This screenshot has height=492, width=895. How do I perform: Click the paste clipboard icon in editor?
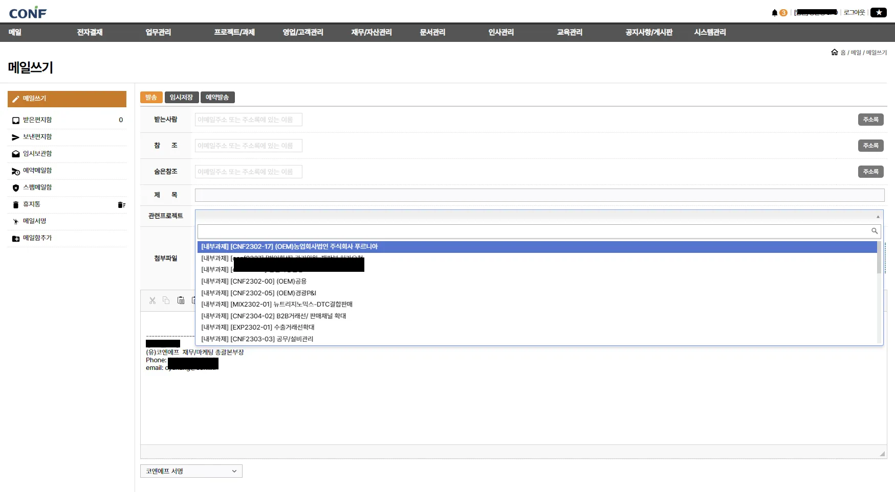(181, 300)
